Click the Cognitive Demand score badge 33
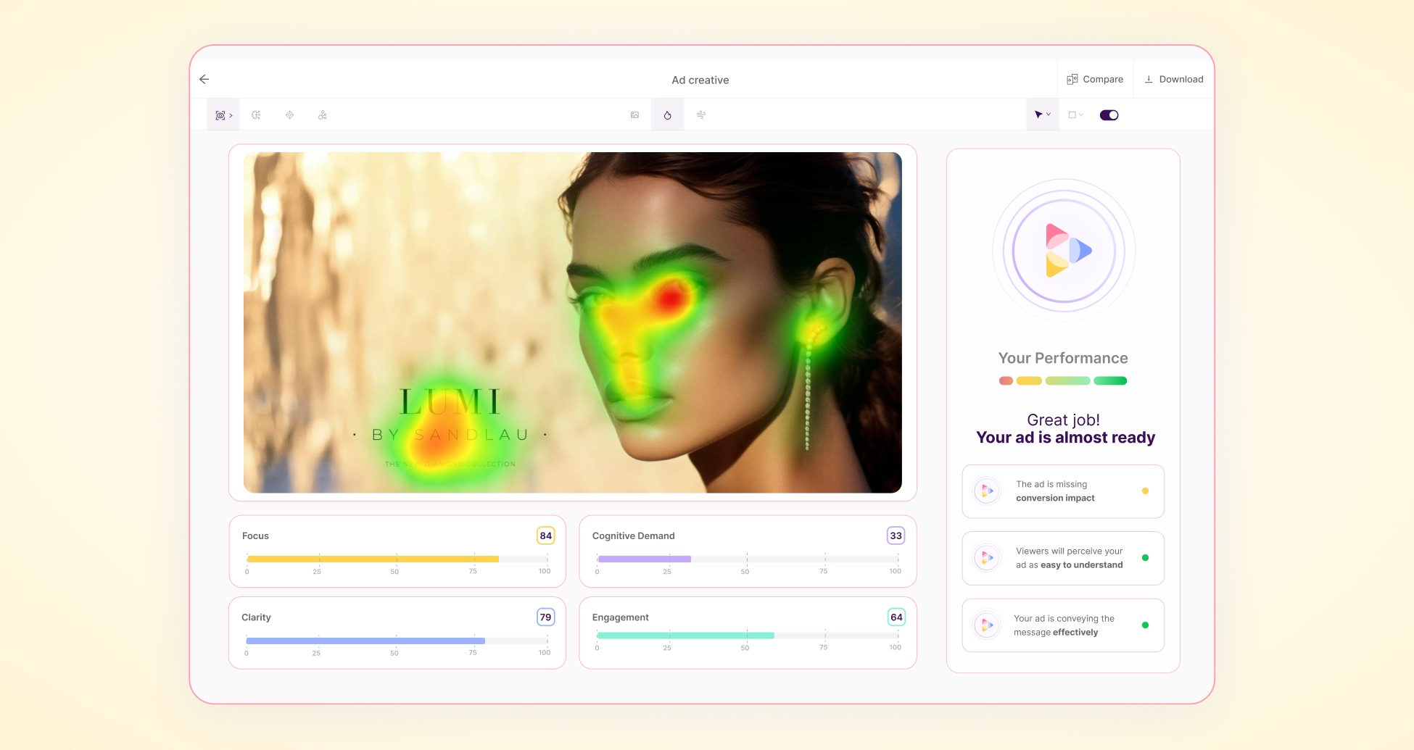This screenshot has height=750, width=1414. coord(896,536)
